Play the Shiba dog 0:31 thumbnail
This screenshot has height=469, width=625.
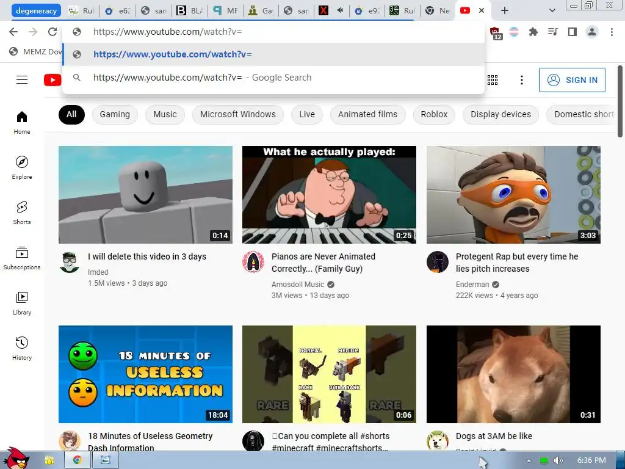coord(513,374)
